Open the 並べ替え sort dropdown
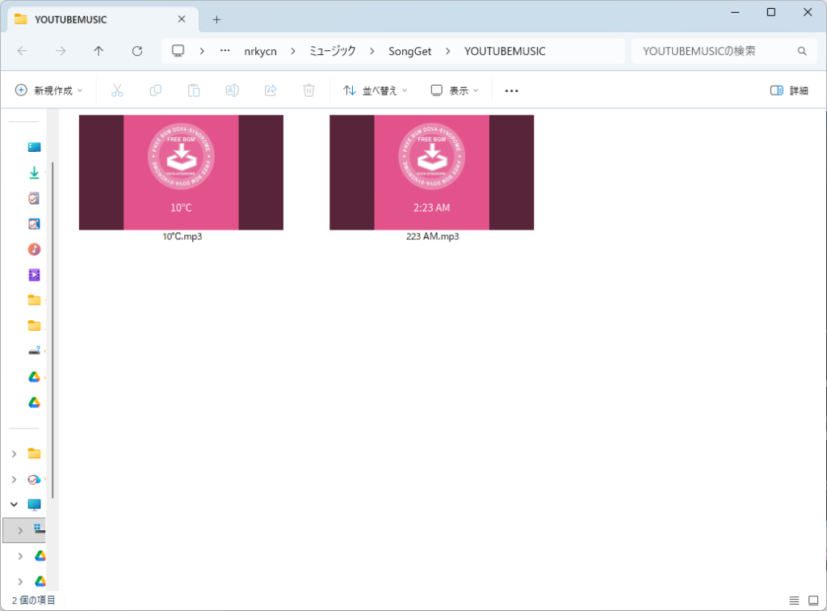 [x=376, y=91]
